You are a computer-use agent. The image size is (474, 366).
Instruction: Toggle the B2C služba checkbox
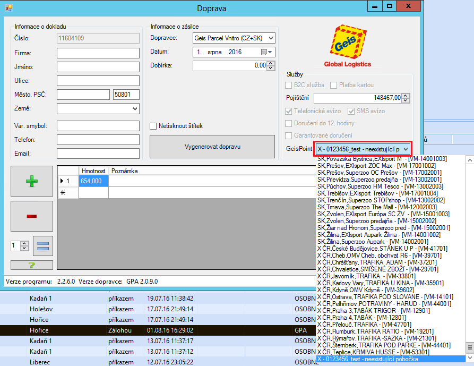pos(289,86)
